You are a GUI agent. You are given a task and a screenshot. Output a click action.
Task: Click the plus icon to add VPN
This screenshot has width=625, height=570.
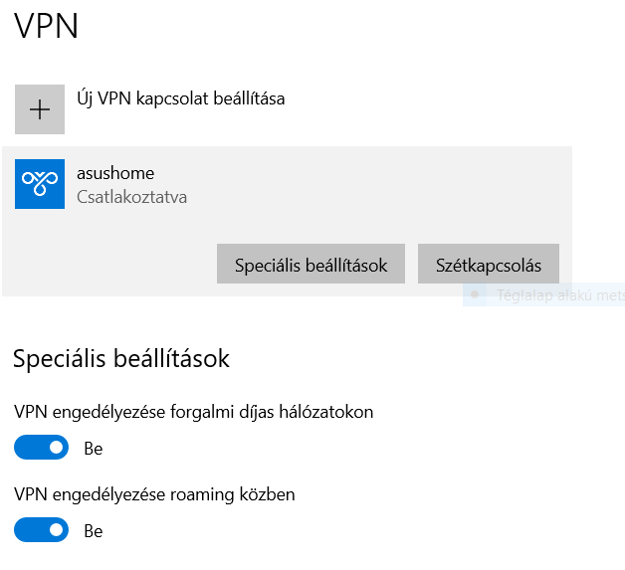(40, 109)
